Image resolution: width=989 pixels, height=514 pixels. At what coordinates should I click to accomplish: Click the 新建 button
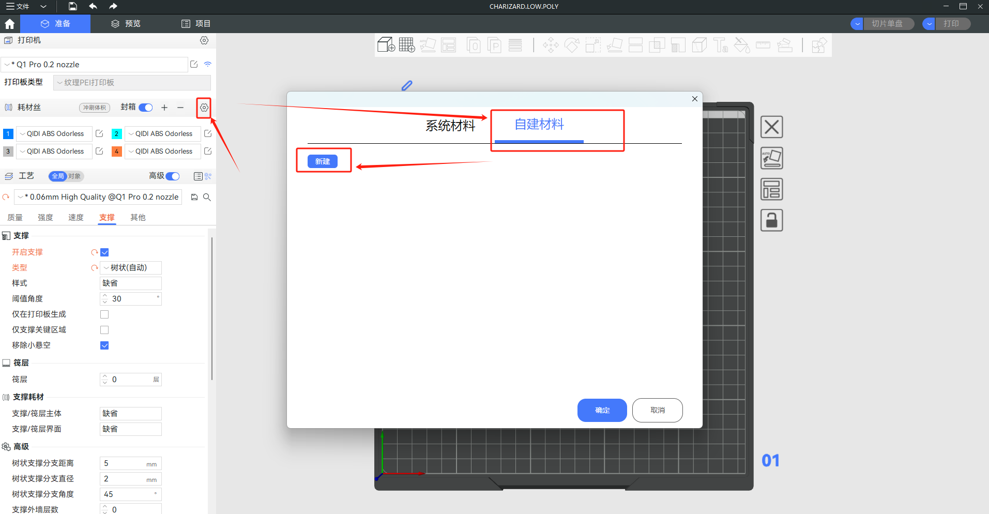(322, 161)
